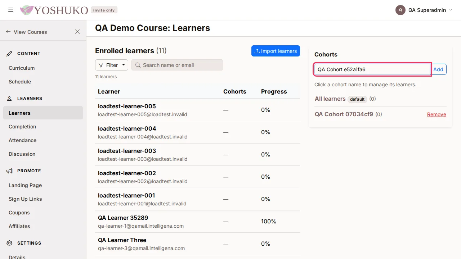Click the search magnifier icon
The image size is (461, 259).
(x=138, y=65)
